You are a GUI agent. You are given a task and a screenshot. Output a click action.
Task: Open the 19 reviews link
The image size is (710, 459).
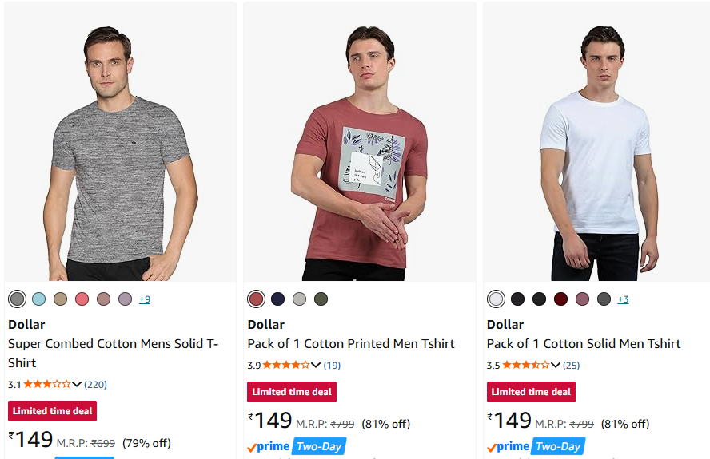(x=332, y=365)
